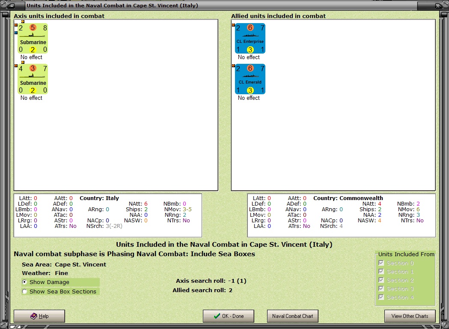
Task: Click 'Weather: Fine' text
Action: pos(45,273)
